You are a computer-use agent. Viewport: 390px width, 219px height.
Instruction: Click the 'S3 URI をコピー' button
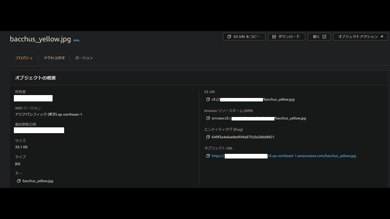tap(244, 37)
